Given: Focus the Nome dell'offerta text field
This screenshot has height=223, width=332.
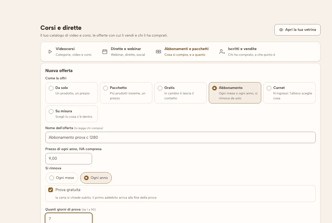Looking at the screenshot, I should (x=181, y=137).
